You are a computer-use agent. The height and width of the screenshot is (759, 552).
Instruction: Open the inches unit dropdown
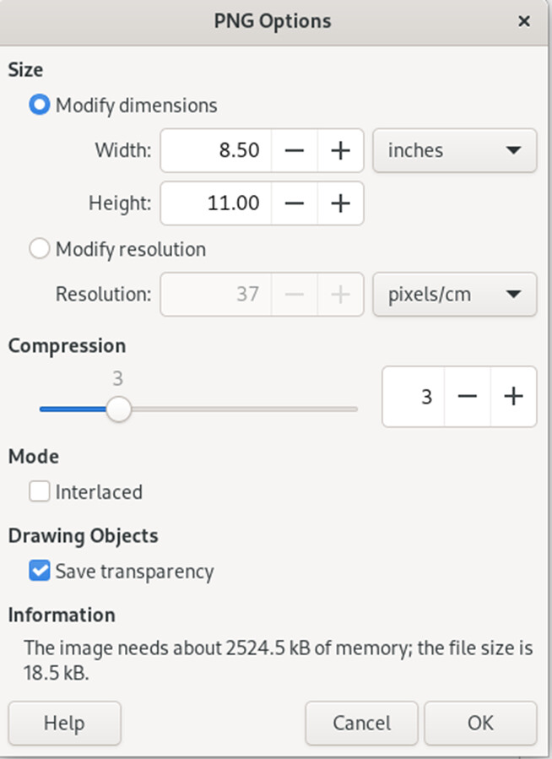pyautogui.click(x=454, y=151)
